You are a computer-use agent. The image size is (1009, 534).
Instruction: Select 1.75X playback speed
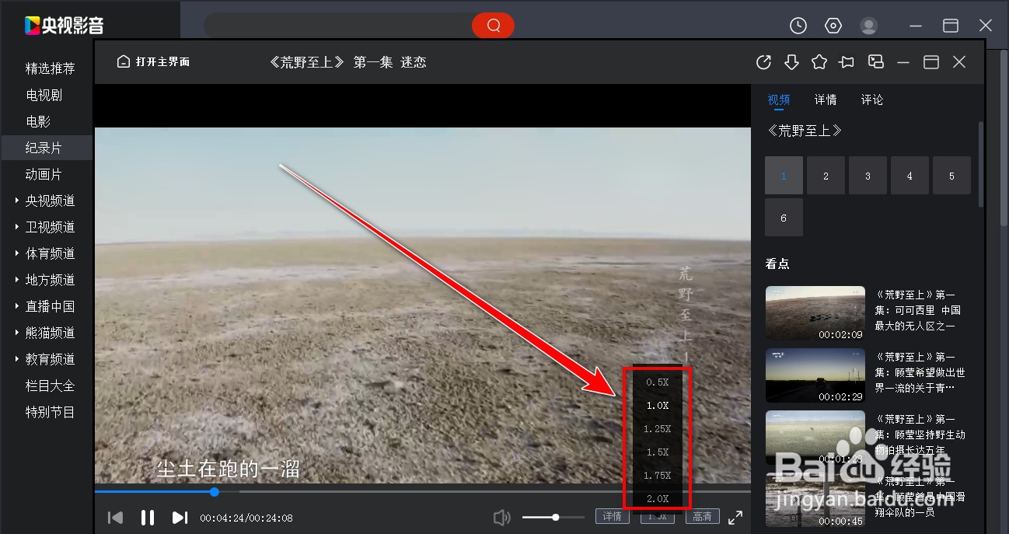(x=657, y=475)
